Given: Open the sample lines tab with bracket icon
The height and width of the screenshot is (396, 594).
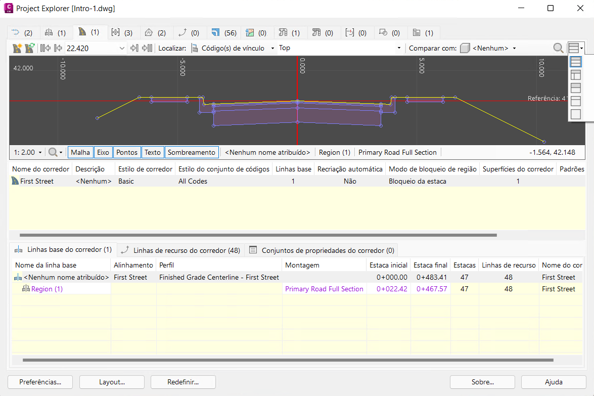Looking at the screenshot, I should (357, 32).
